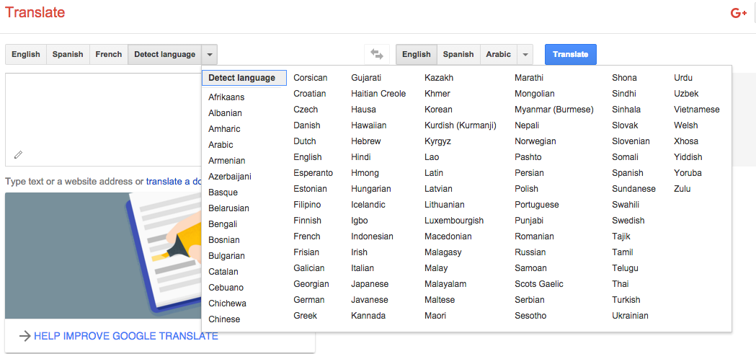Select German in the language list
Screen dimensions: 756x354
click(309, 300)
